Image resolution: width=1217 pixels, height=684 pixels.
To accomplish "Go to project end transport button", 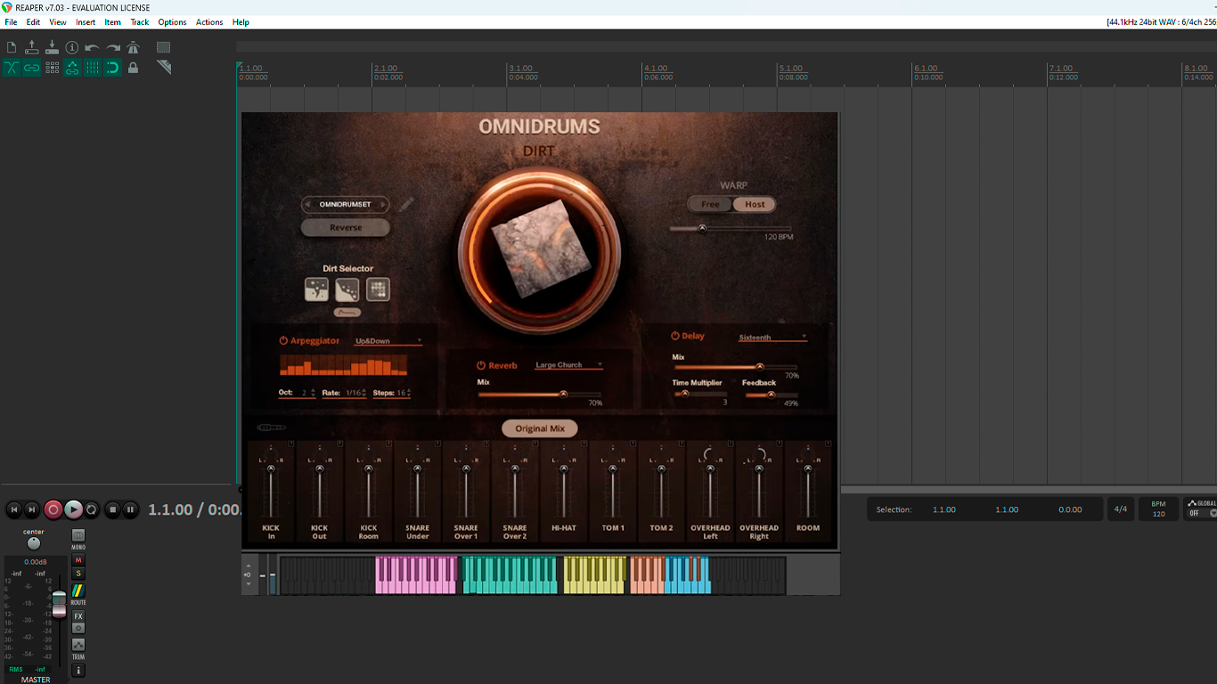I will coord(32,509).
